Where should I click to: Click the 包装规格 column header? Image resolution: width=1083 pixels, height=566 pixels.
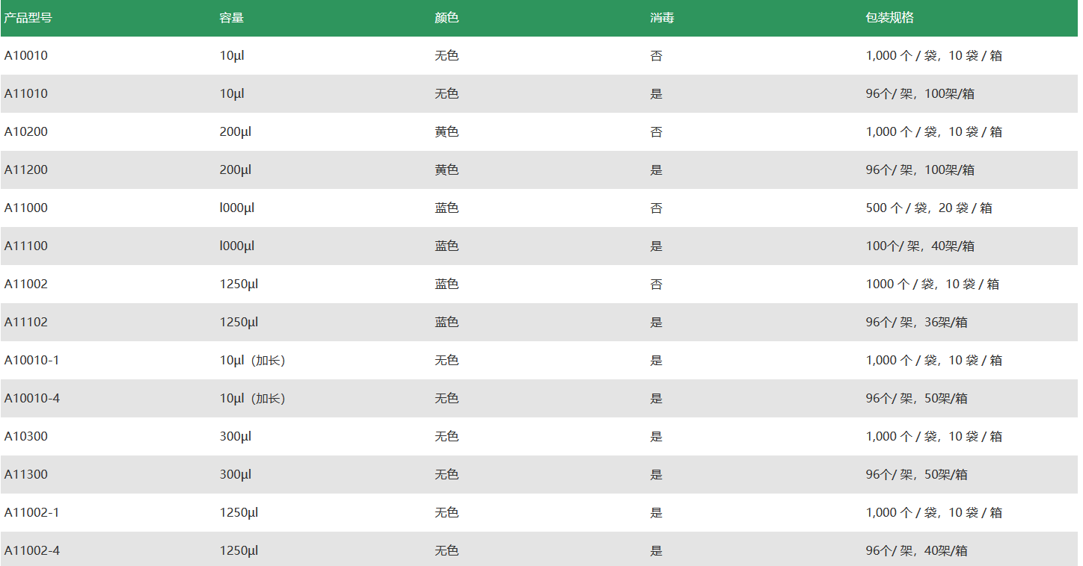889,17
